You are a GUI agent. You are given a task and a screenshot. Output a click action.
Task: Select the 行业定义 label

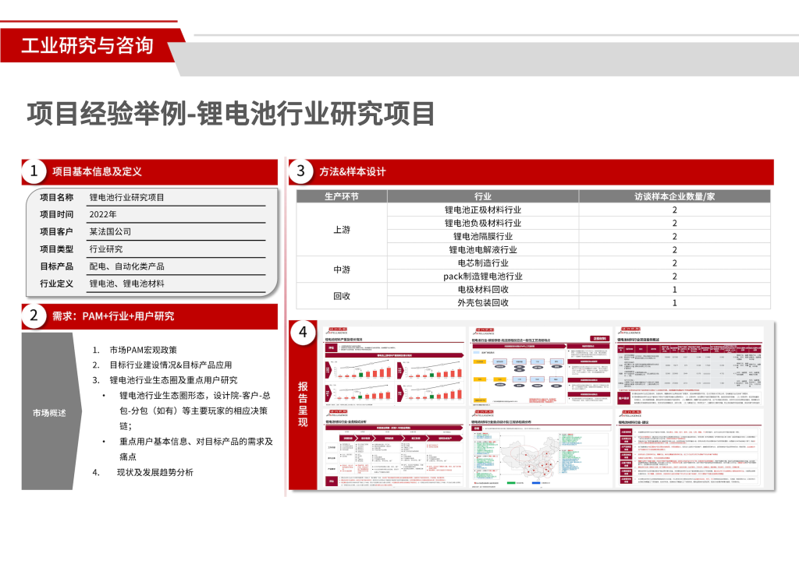(56, 284)
